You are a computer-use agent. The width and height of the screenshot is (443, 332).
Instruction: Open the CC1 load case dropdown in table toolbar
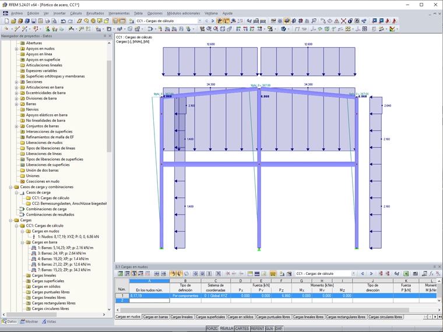click(x=353, y=274)
